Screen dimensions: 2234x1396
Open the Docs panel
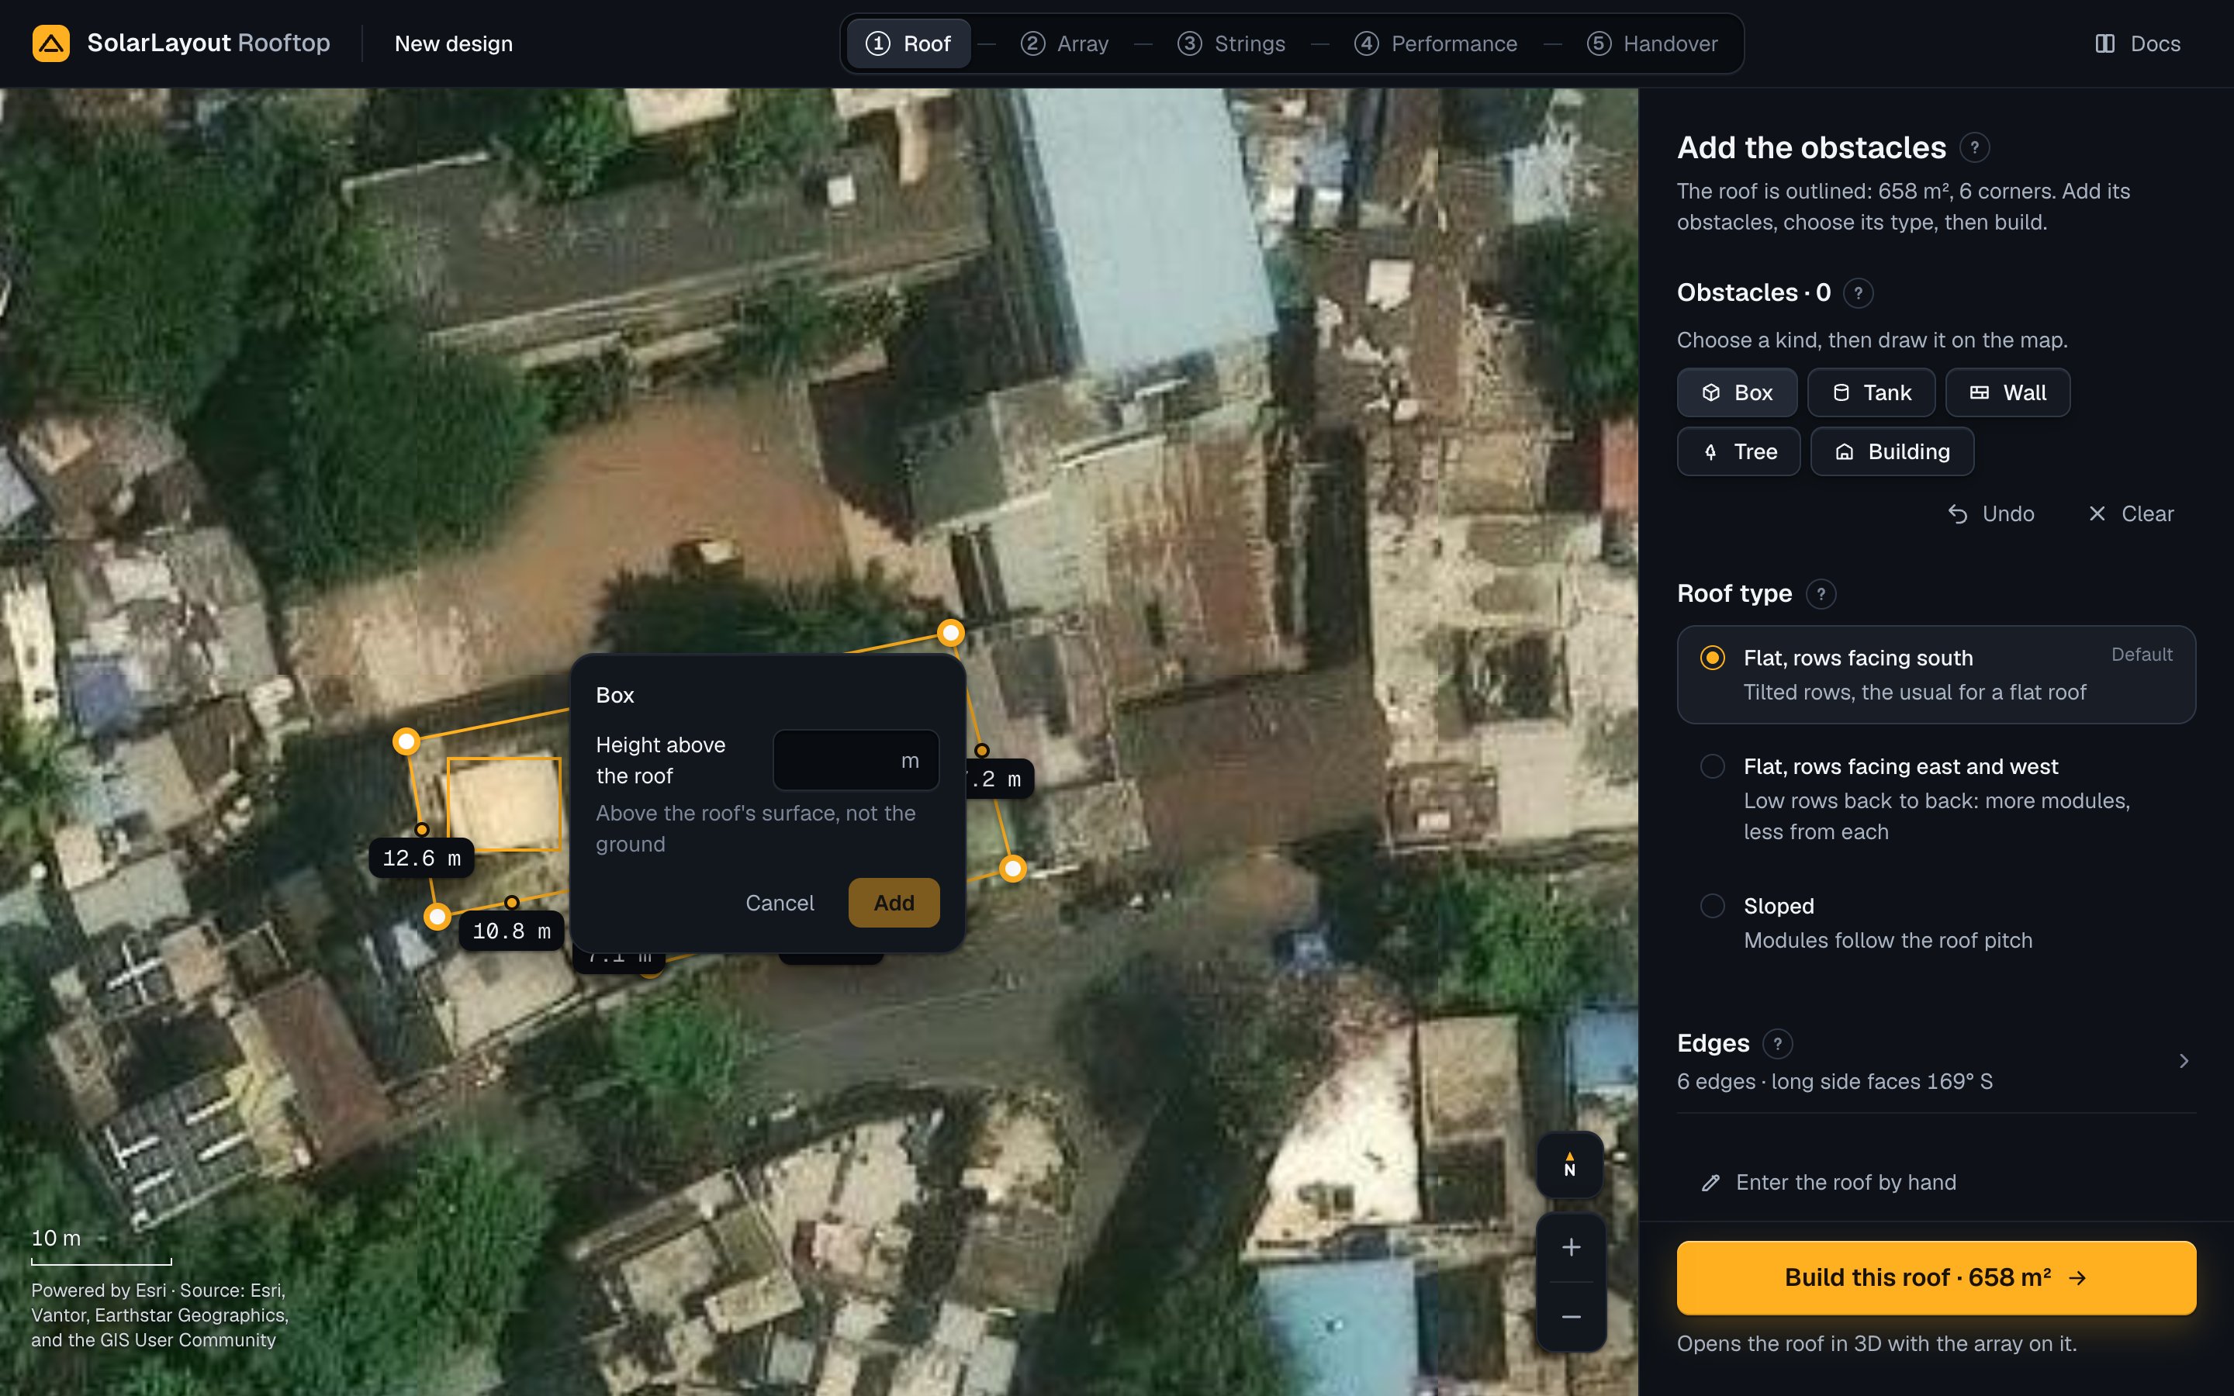2137,43
